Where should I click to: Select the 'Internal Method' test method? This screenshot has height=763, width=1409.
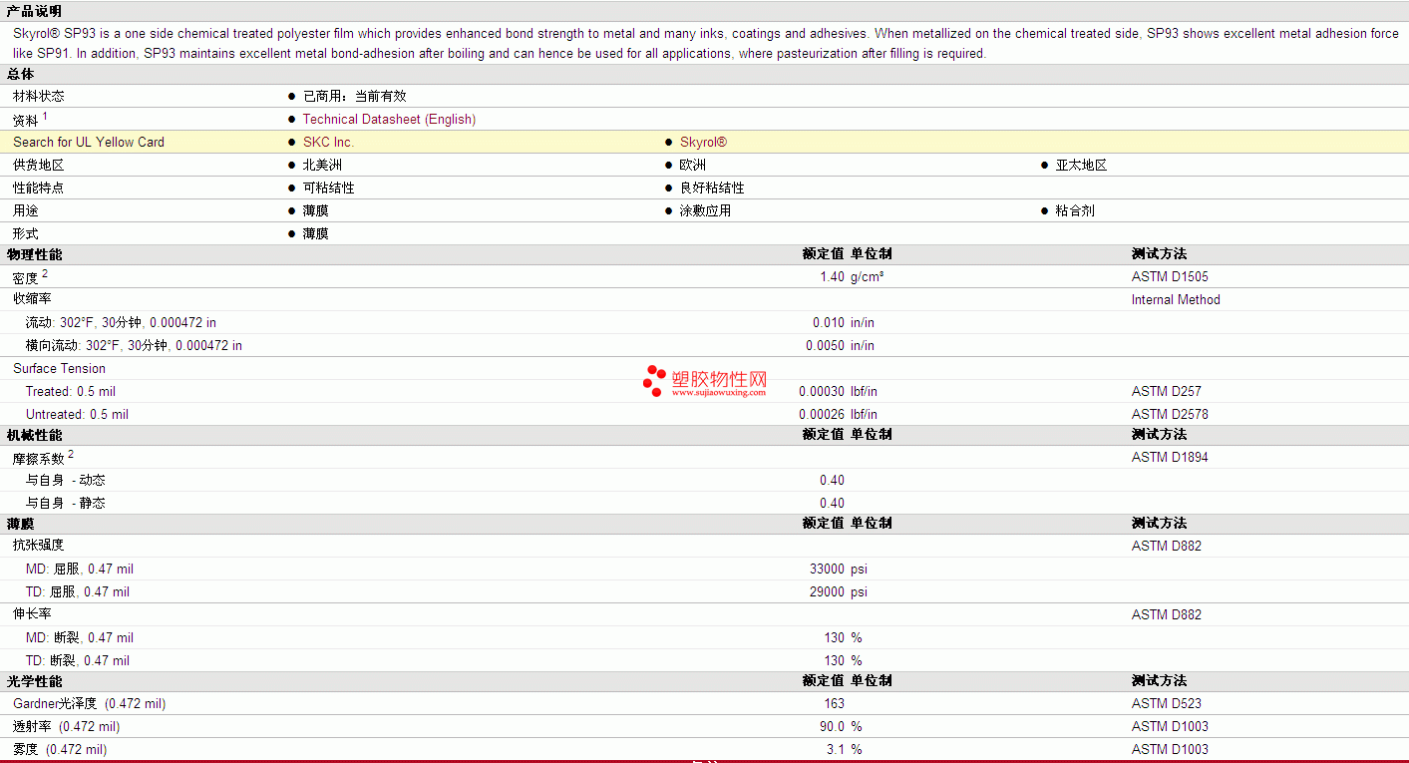1176,299
